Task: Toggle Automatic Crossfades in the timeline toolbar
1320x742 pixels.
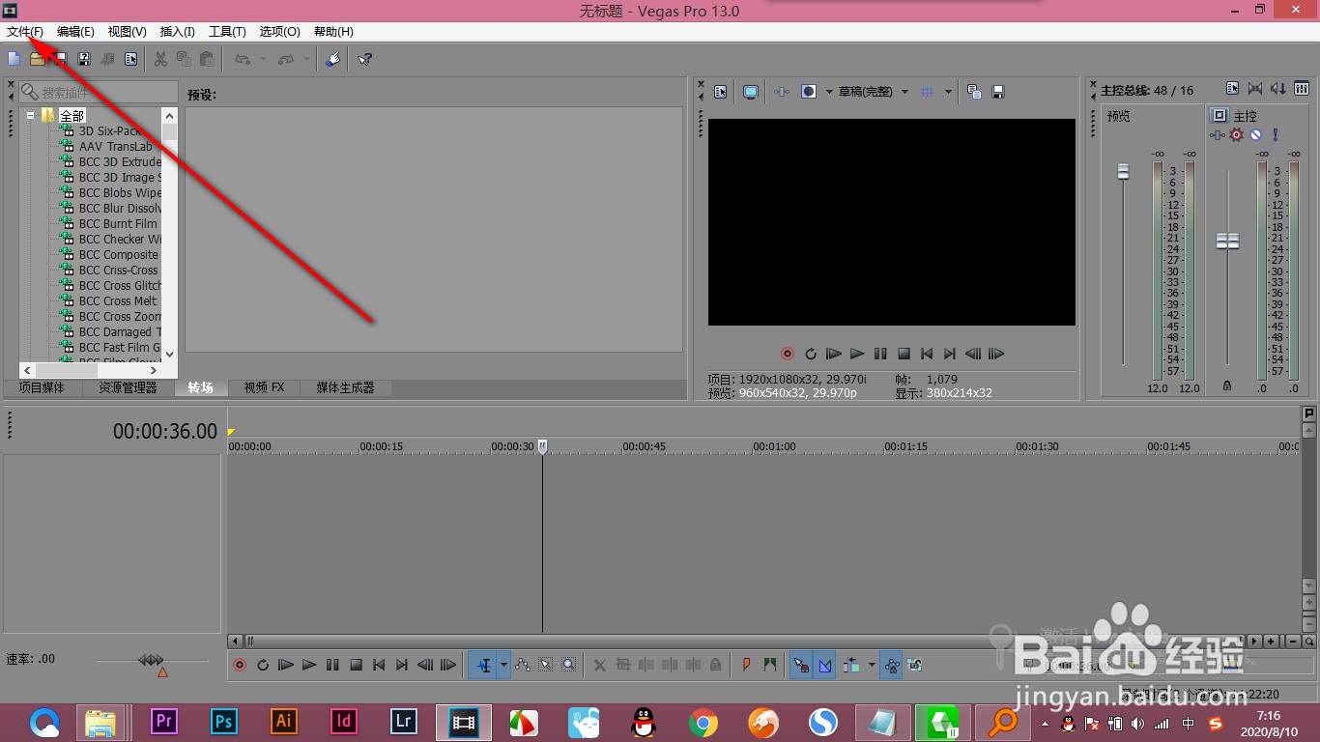Action: coord(825,665)
